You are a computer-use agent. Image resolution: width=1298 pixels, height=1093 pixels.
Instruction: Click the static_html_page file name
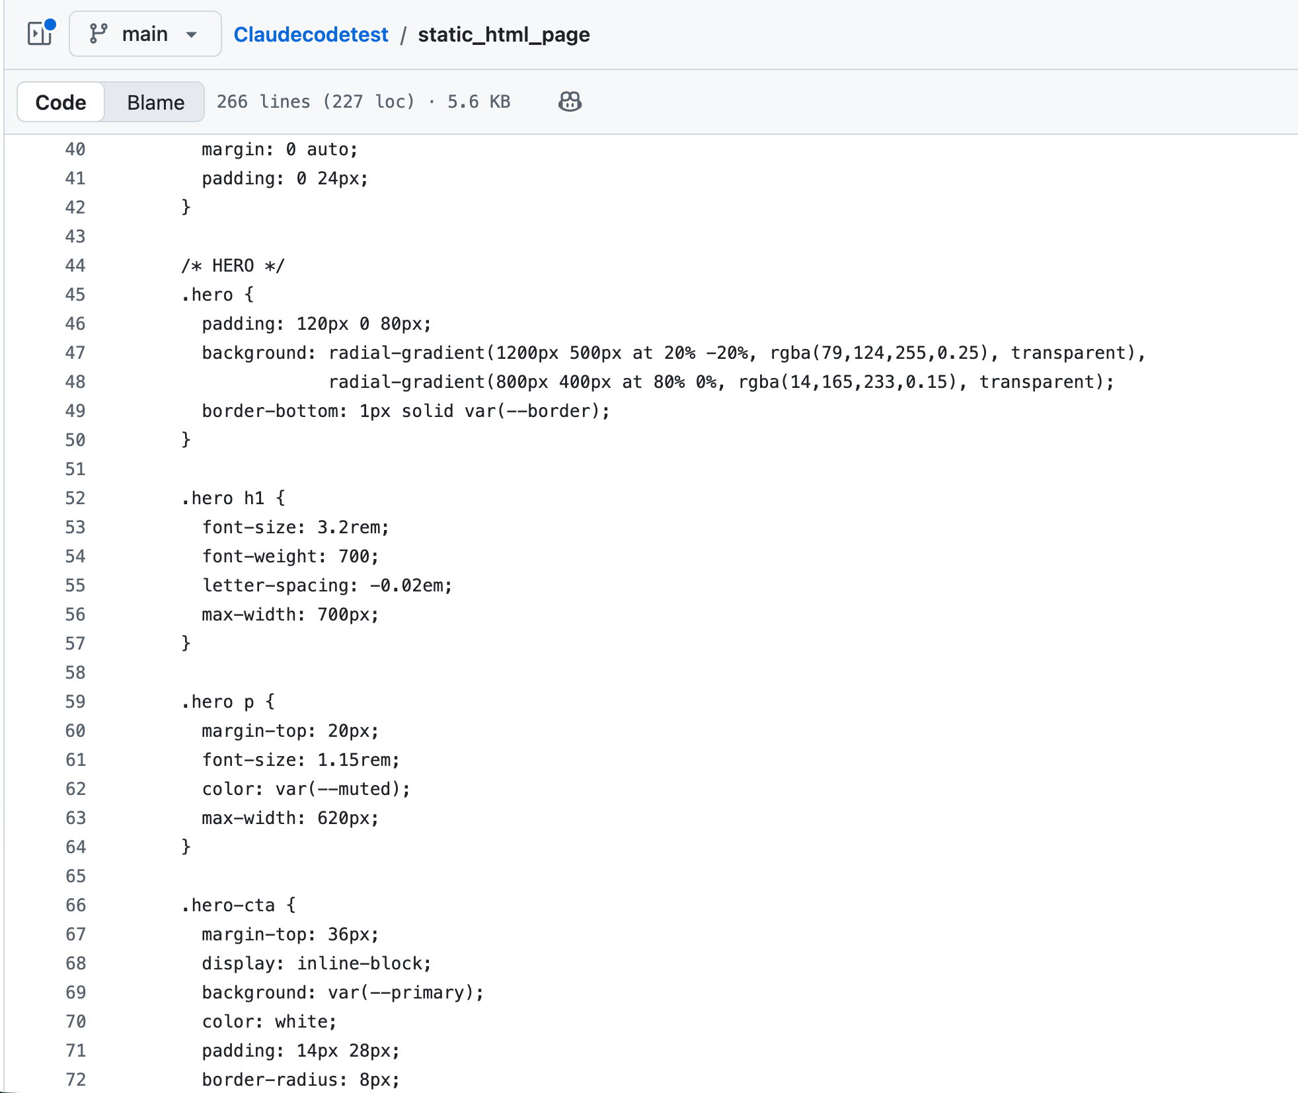click(x=504, y=34)
